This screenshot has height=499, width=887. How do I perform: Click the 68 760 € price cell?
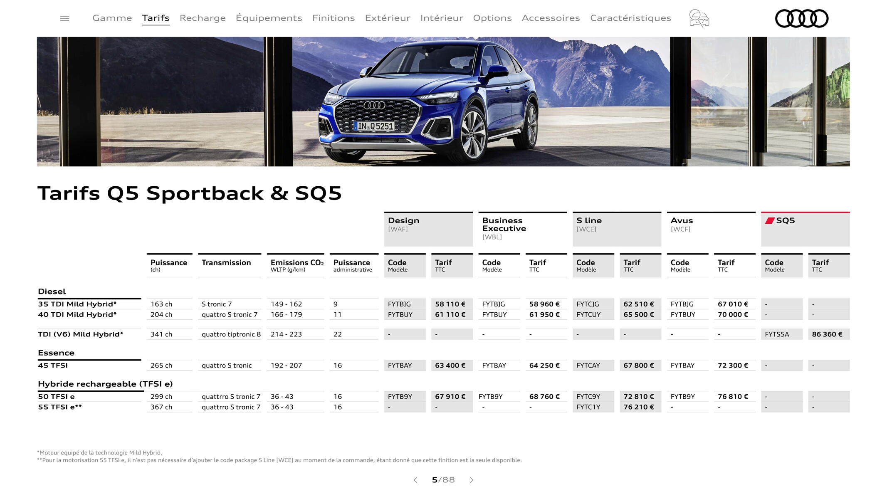(544, 397)
